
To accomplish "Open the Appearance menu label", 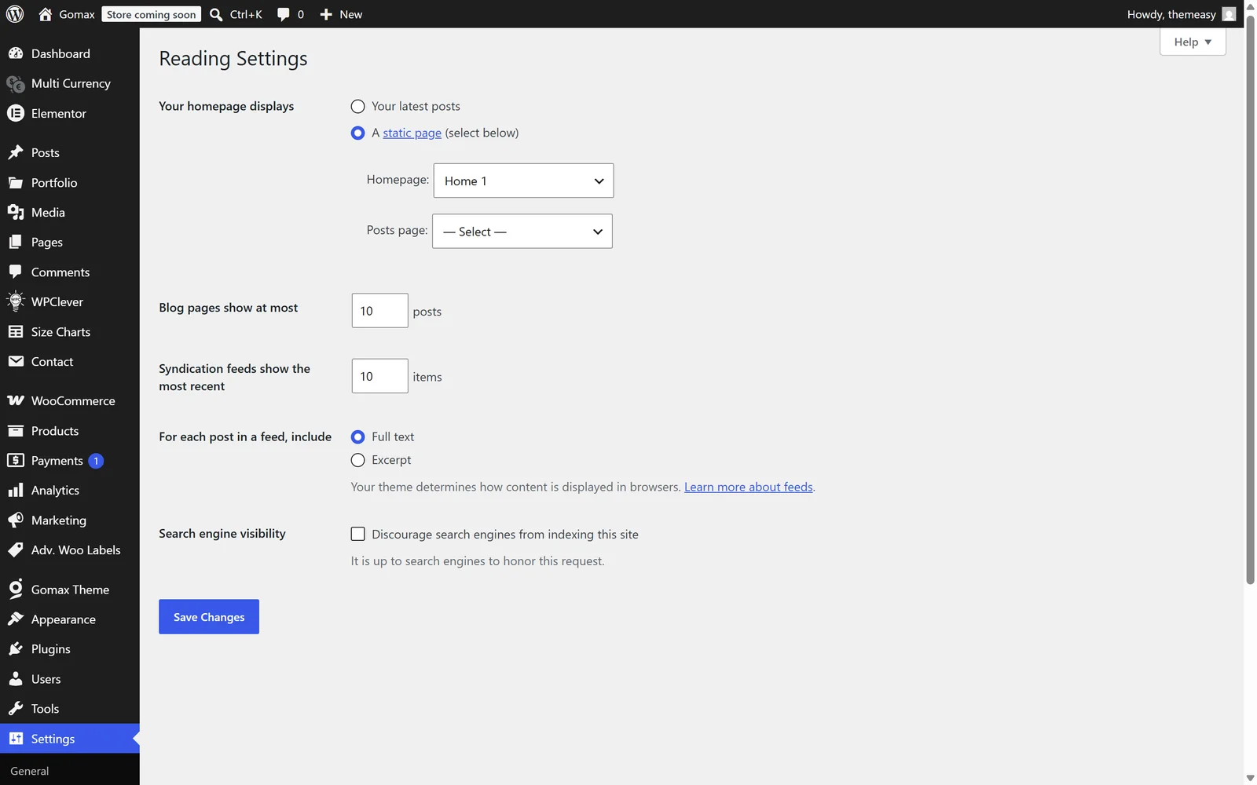I will [64, 619].
